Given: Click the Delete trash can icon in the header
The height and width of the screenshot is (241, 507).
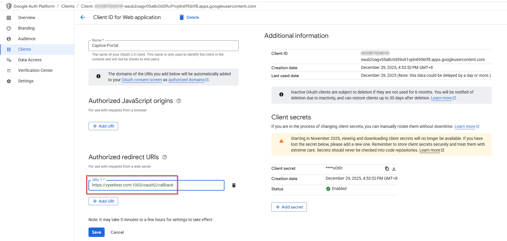Looking at the screenshot, I should pyautogui.click(x=182, y=17).
